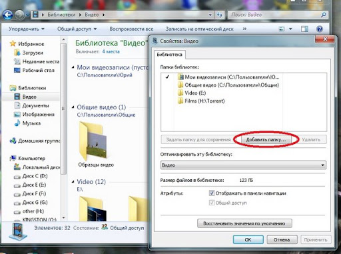The image size is (341, 254).
Task: Click the Применить button
Action: click(x=316, y=239)
